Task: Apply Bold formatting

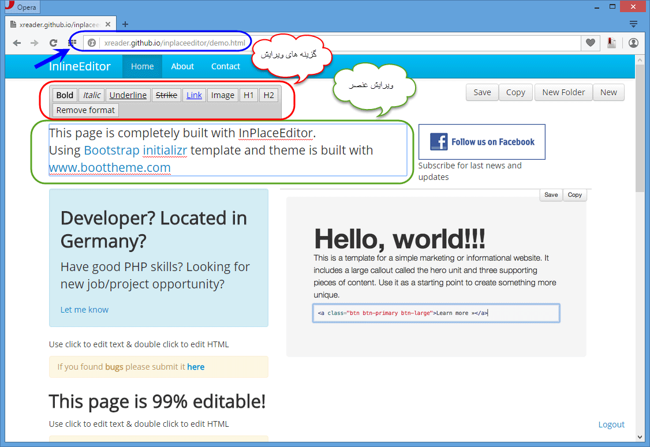Action: point(65,95)
